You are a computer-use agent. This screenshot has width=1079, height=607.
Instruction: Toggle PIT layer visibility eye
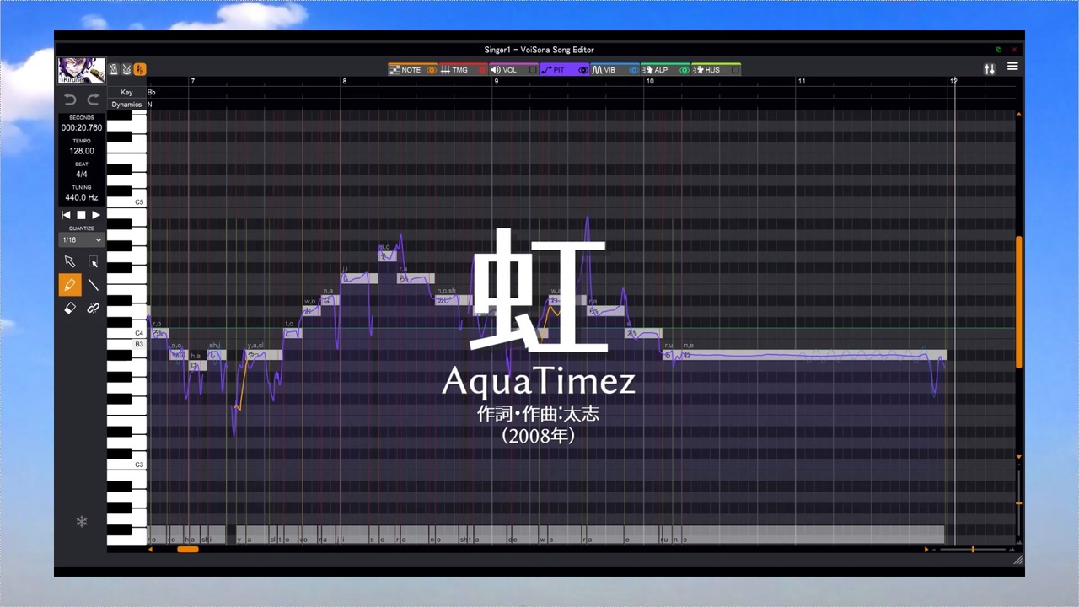582,70
